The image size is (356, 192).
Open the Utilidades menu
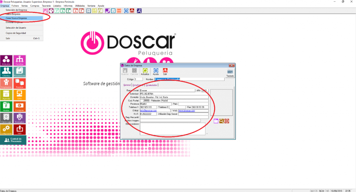(x=80, y=6)
